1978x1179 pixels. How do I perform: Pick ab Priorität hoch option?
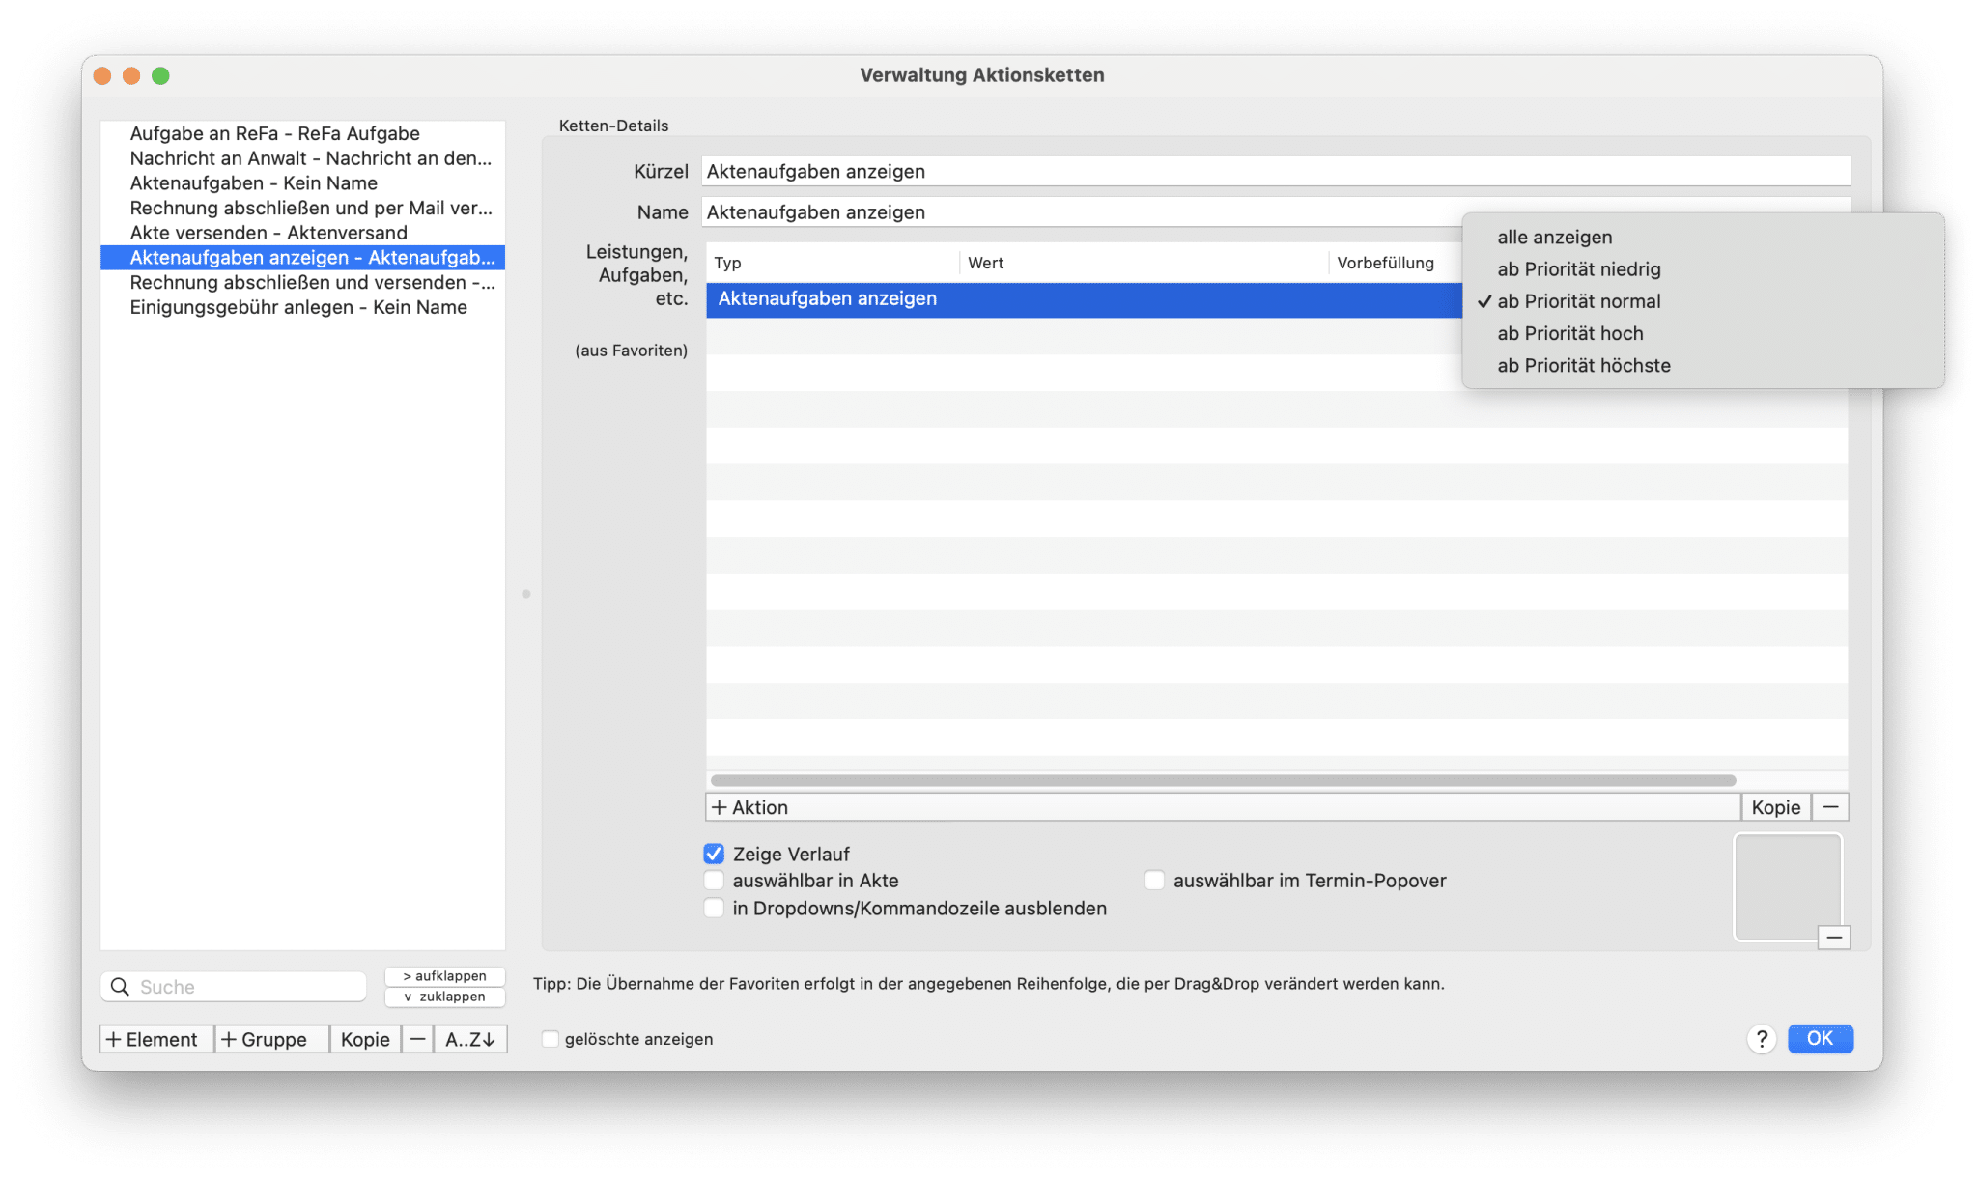click(x=1703, y=333)
